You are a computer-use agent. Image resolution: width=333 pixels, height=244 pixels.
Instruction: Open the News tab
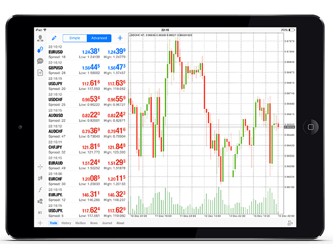[x=94, y=223]
